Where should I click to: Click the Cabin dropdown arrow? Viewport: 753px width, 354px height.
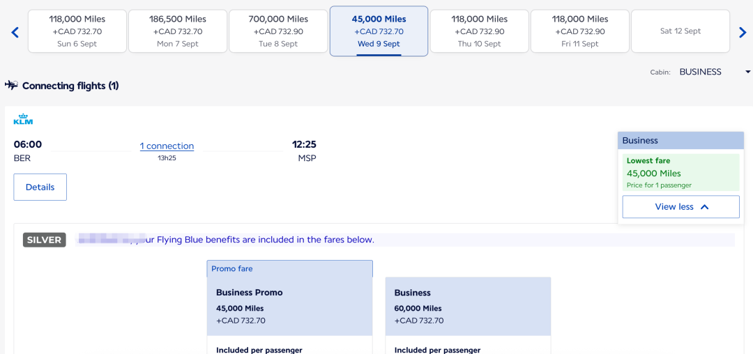pyautogui.click(x=747, y=72)
